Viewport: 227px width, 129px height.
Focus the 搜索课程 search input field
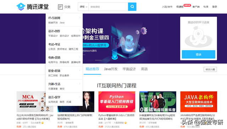108,7
